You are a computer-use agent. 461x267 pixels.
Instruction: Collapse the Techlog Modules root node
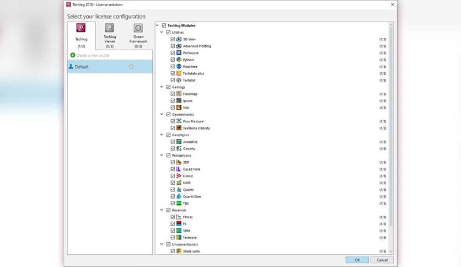point(157,25)
